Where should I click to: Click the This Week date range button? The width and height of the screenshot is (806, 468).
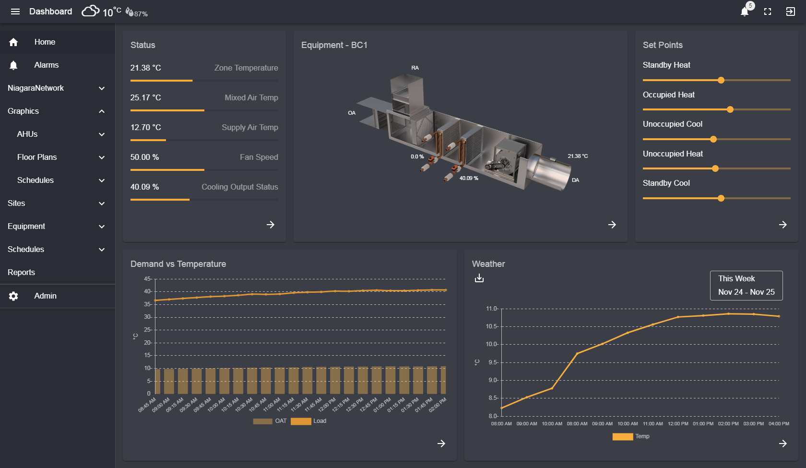coord(746,286)
